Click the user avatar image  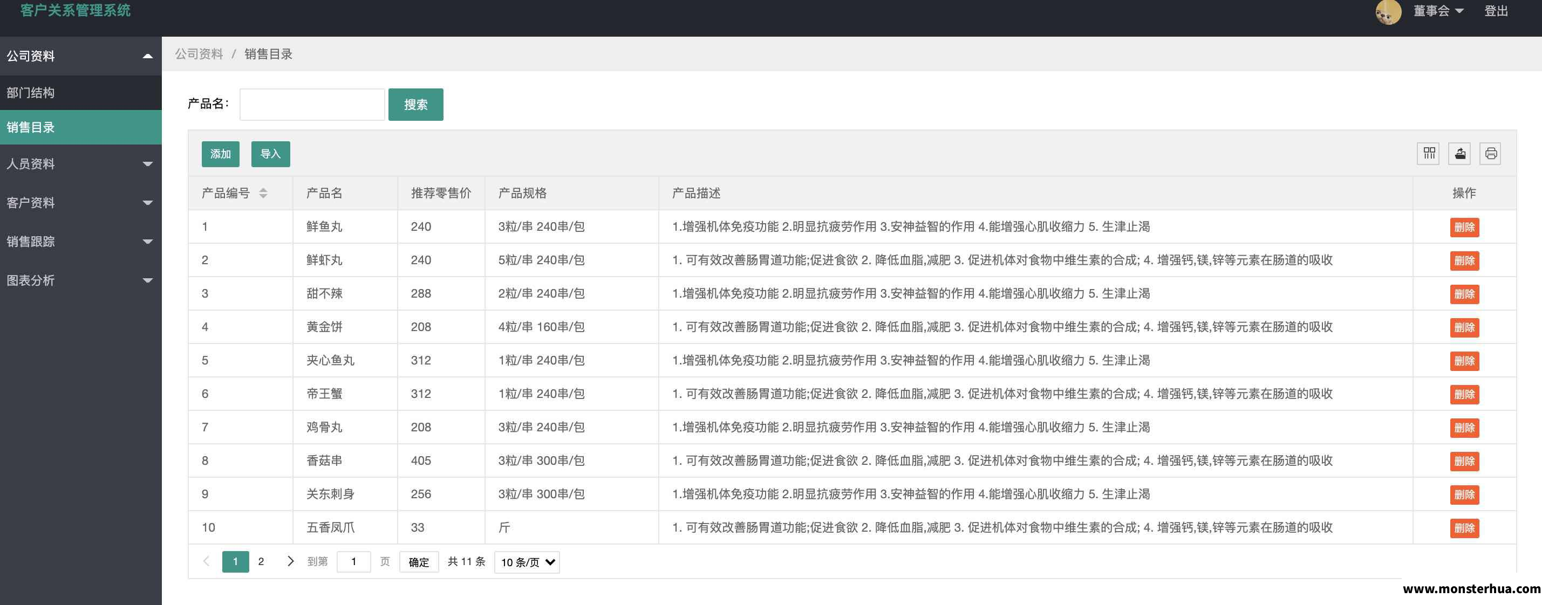1388,11
